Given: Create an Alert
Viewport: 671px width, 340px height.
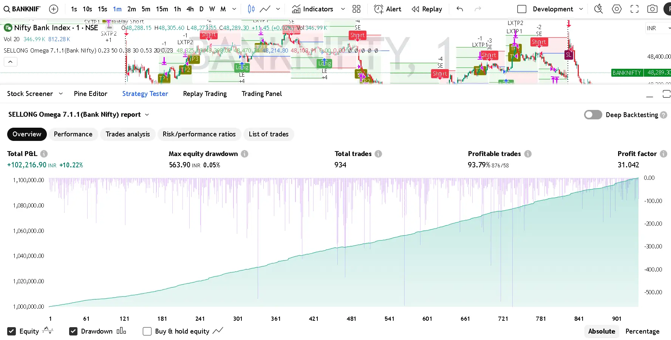Looking at the screenshot, I should pyautogui.click(x=388, y=9).
